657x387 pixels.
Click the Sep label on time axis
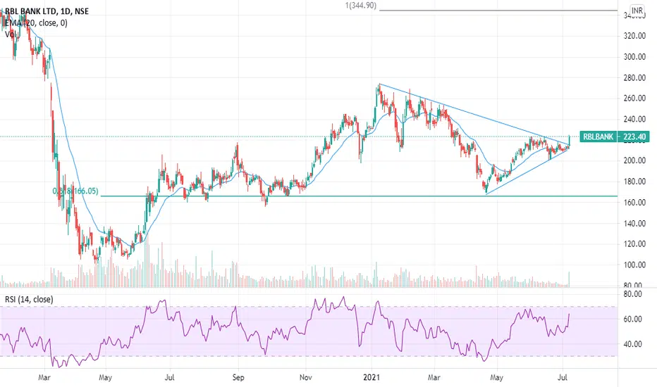(238, 377)
